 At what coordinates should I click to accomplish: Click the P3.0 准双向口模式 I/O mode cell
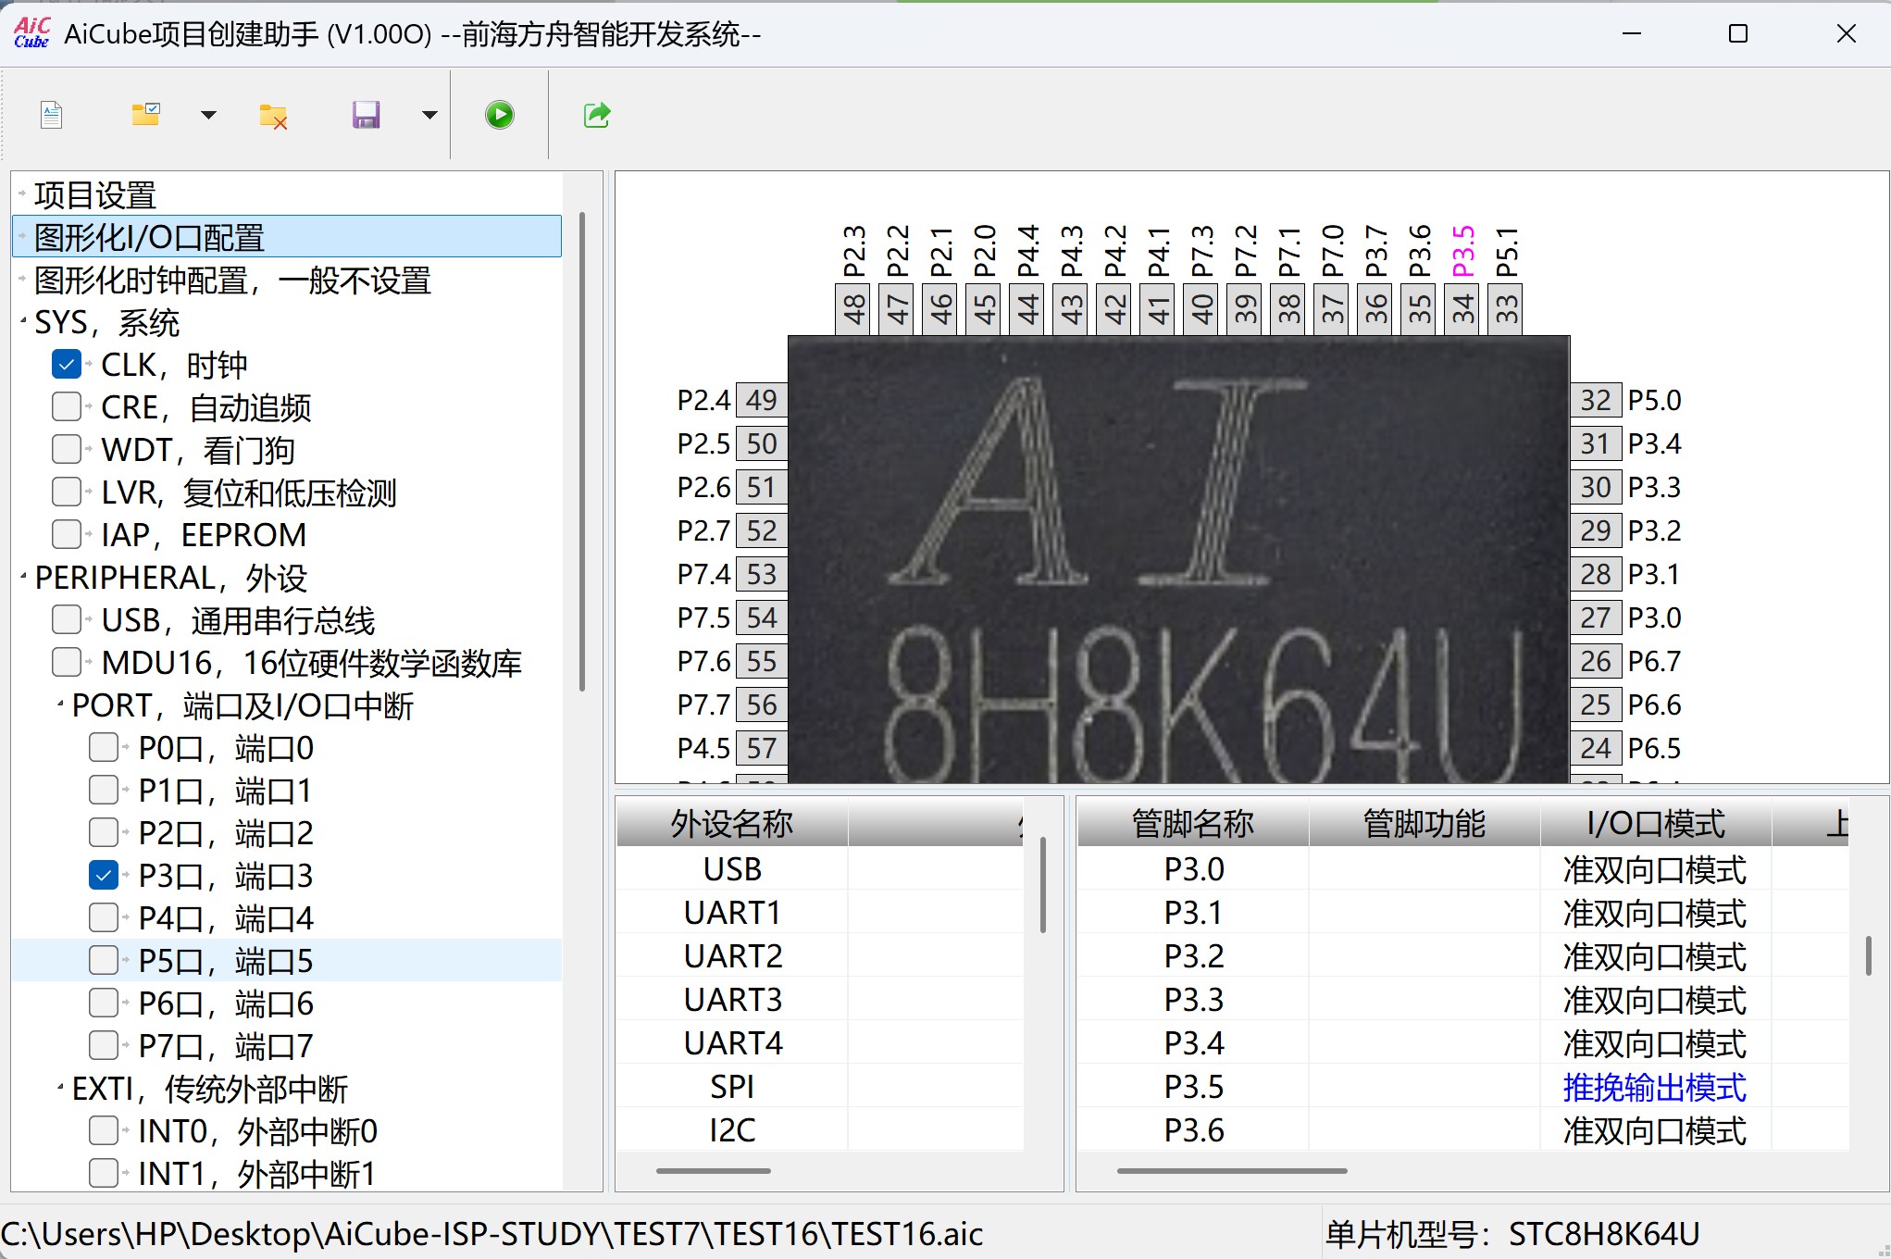click(1656, 869)
